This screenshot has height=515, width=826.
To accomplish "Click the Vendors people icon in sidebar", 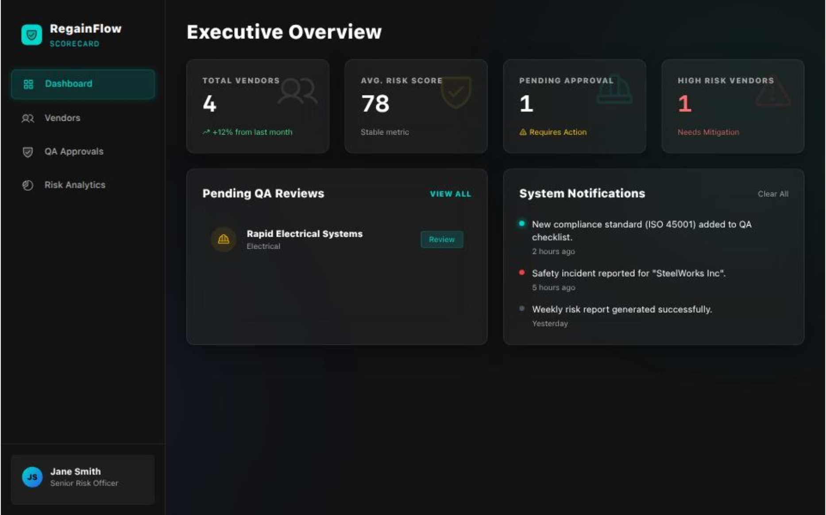I will [27, 118].
